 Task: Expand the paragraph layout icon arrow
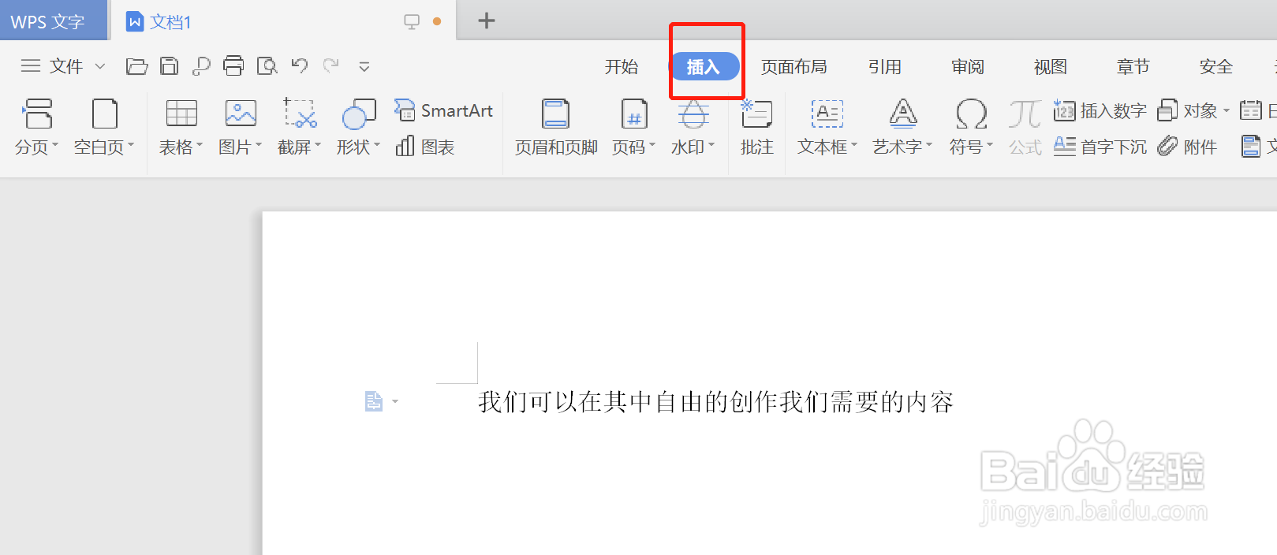[395, 402]
